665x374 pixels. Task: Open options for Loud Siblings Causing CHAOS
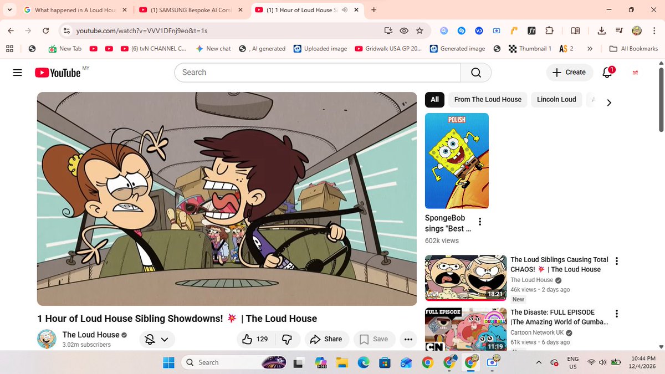point(617,261)
